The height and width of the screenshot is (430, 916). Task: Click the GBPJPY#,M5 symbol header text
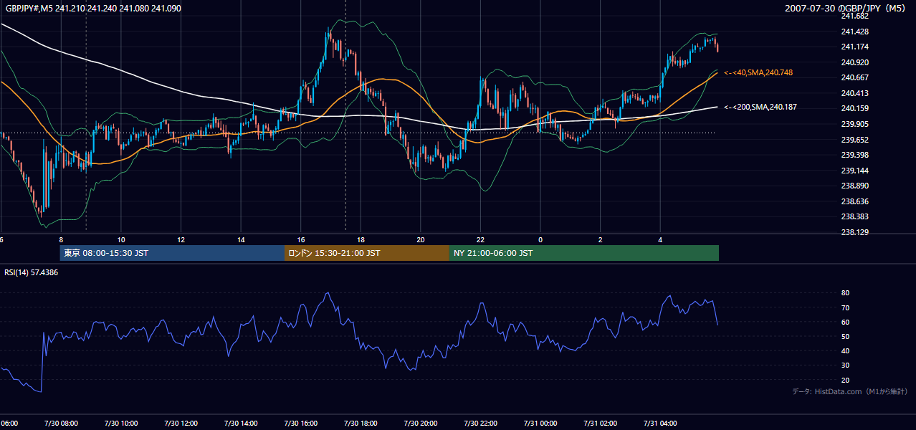(x=93, y=8)
